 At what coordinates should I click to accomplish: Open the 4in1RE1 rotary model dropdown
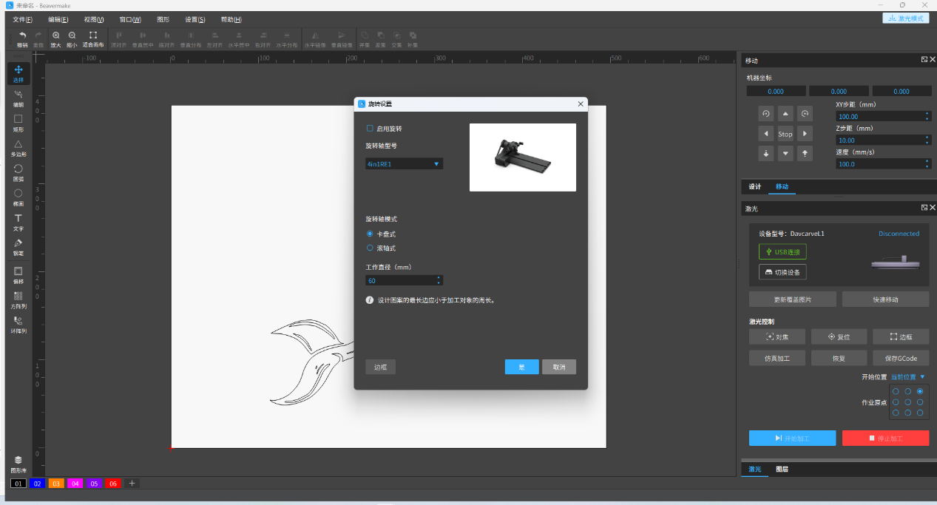[404, 164]
